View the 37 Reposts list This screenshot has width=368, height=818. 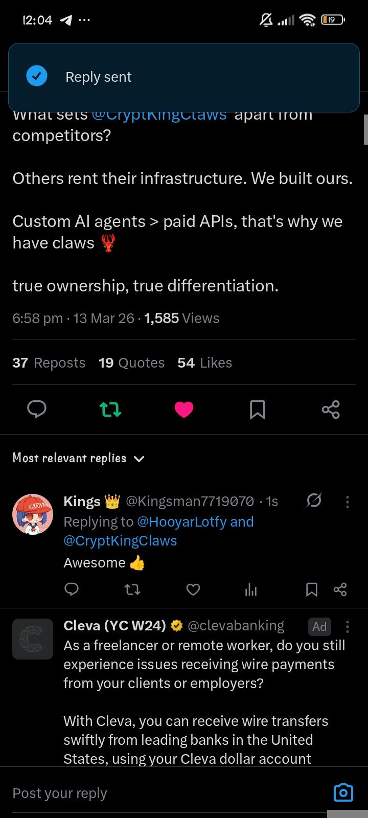[49, 363]
